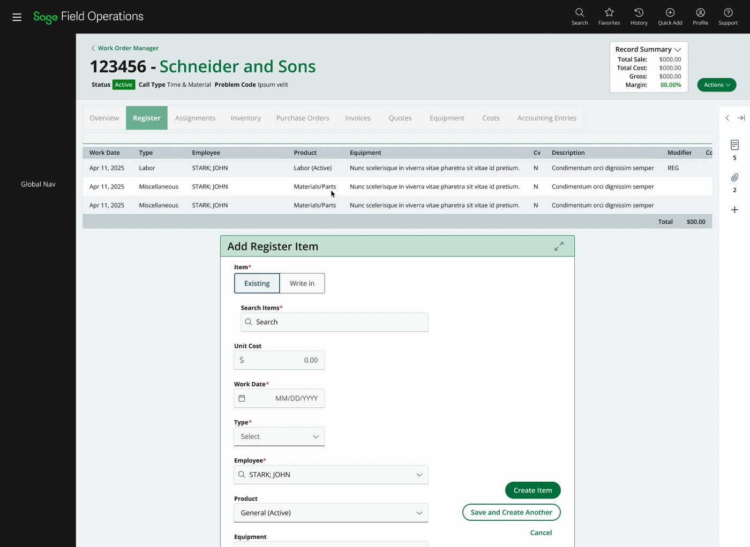750x547 pixels.
Task: Open Profile icon
Action: point(700,16)
